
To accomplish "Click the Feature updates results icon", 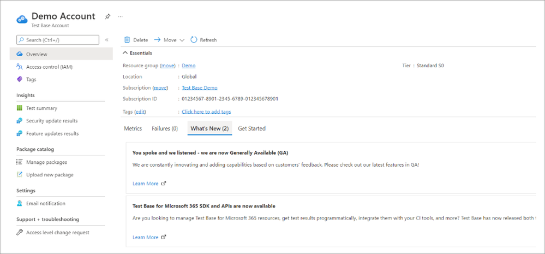I will coord(20,133).
